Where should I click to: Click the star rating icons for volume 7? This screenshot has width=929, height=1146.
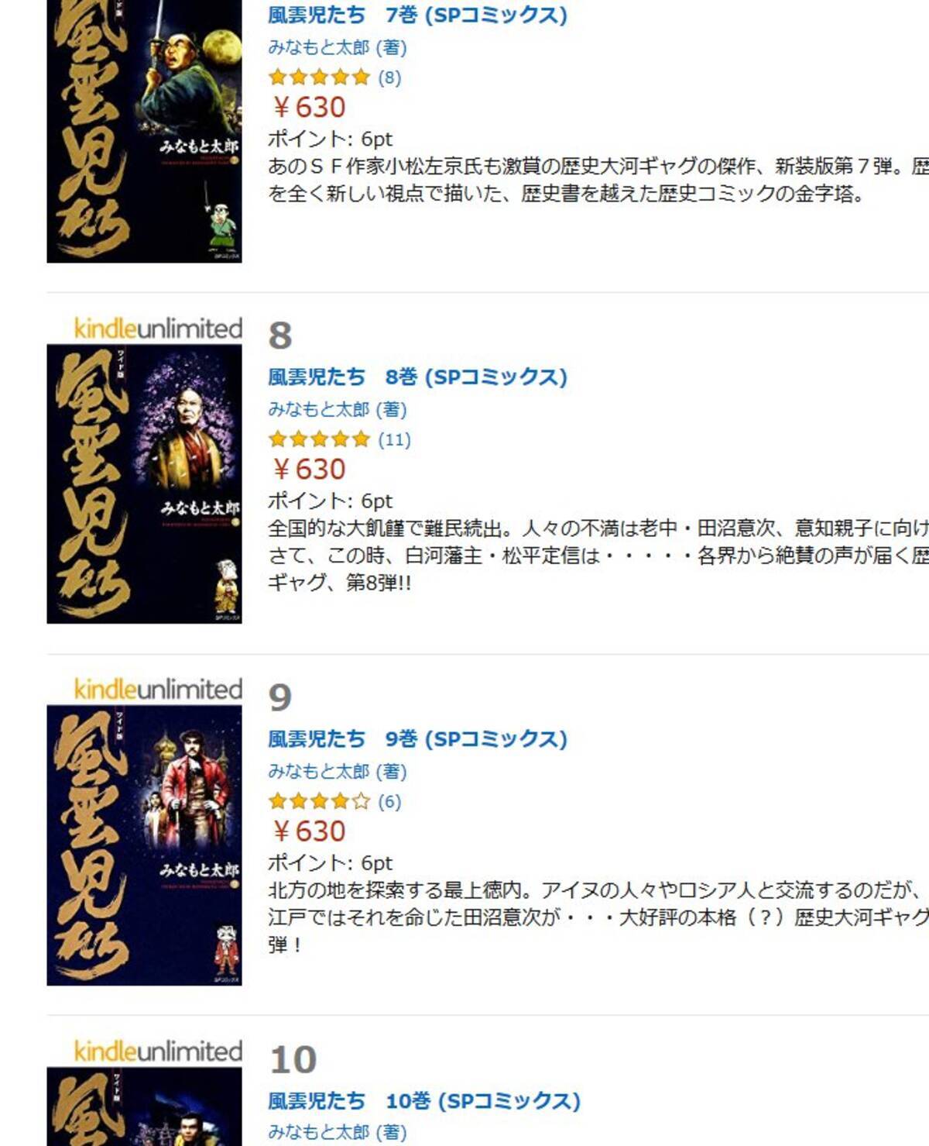click(x=319, y=77)
